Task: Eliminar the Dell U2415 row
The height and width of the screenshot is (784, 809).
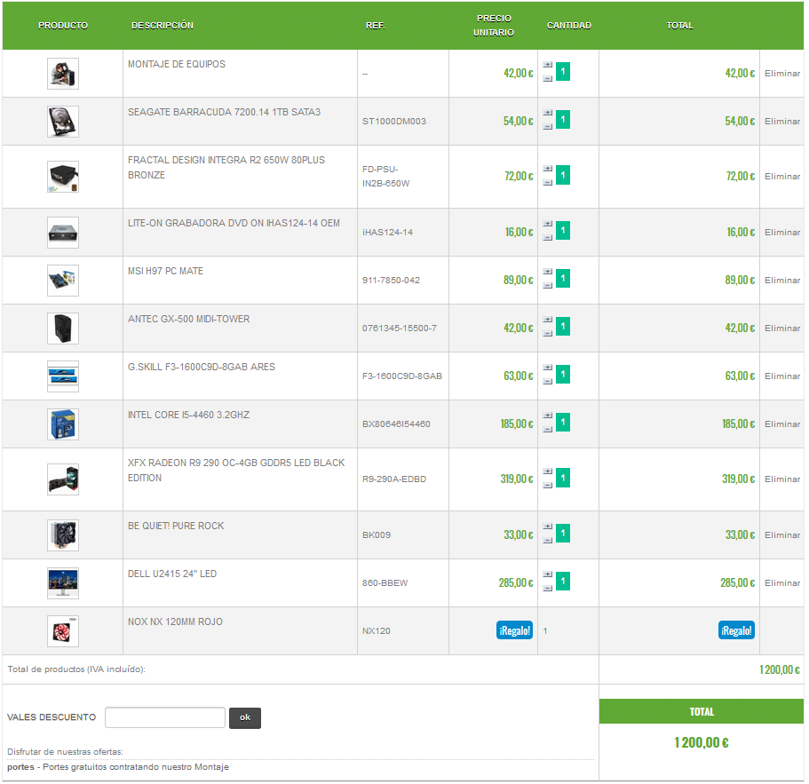Action: click(x=782, y=583)
